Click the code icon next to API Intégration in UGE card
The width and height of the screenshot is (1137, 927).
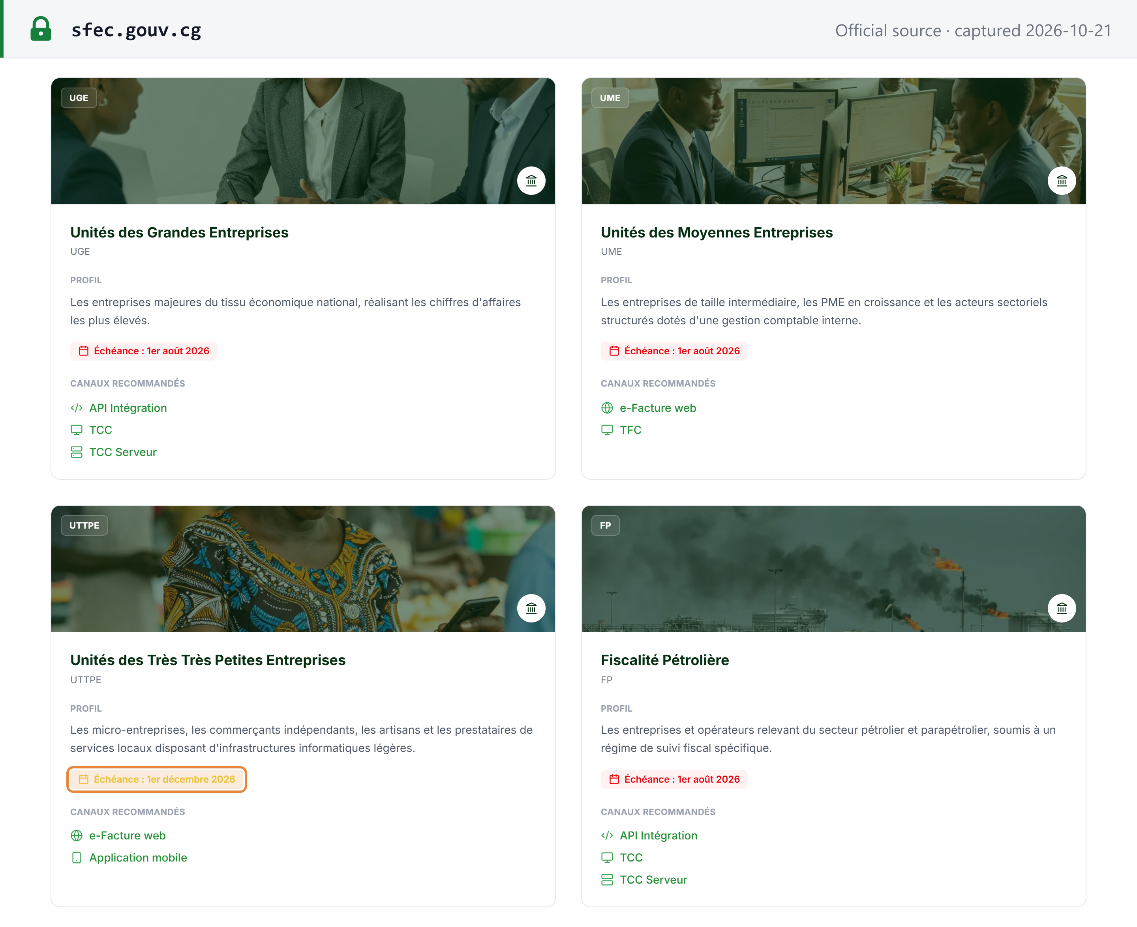[77, 408]
